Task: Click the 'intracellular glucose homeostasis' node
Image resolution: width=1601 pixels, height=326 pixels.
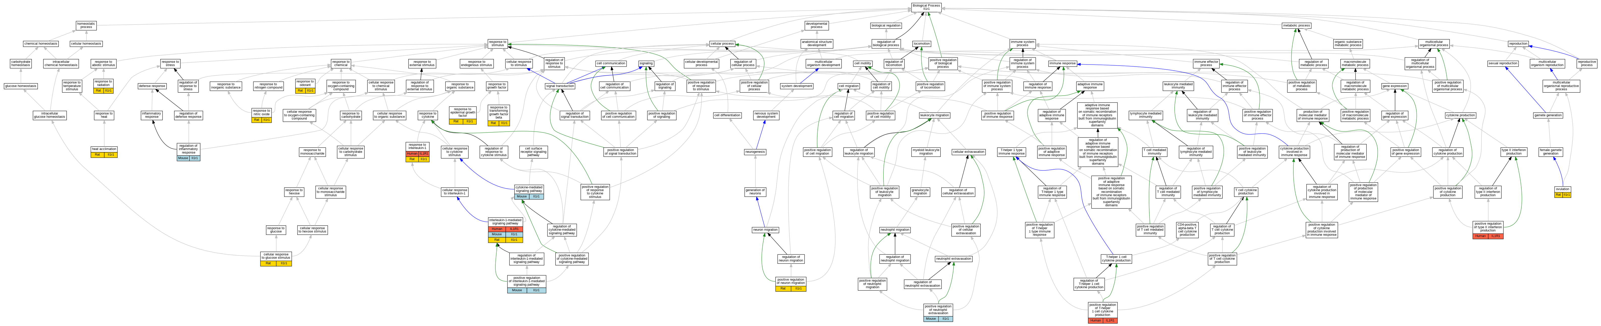Action: point(50,115)
